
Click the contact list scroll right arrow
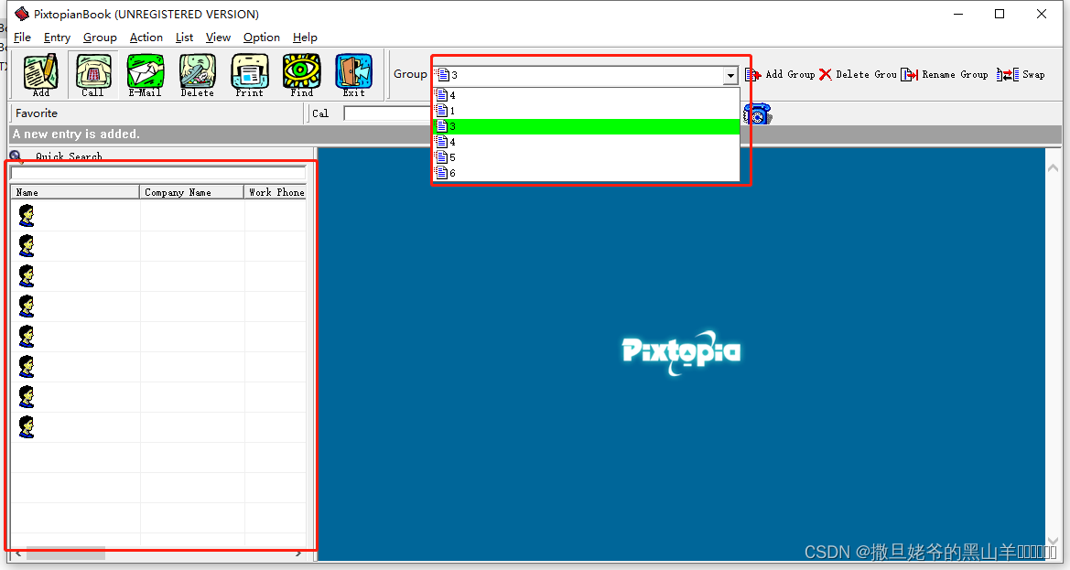pyautogui.click(x=298, y=553)
